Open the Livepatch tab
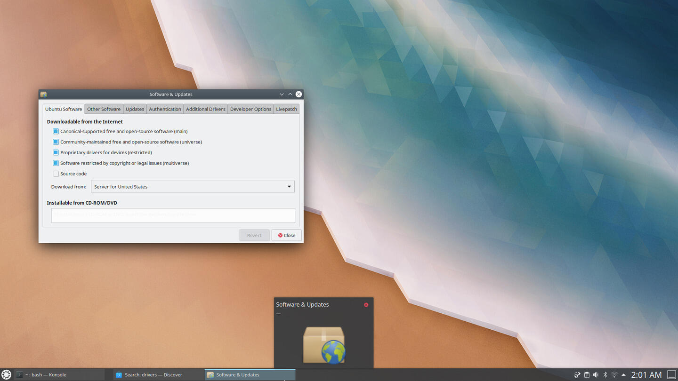The height and width of the screenshot is (381, 678). pos(286,109)
